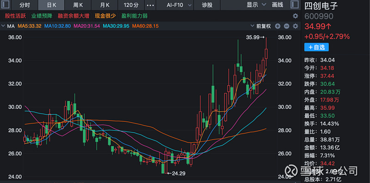370x183 pixels.
Task: Click the 振幅 7.31% row
Action: (x=320, y=155)
